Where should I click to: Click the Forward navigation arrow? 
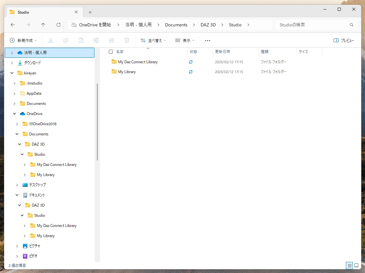28,25
